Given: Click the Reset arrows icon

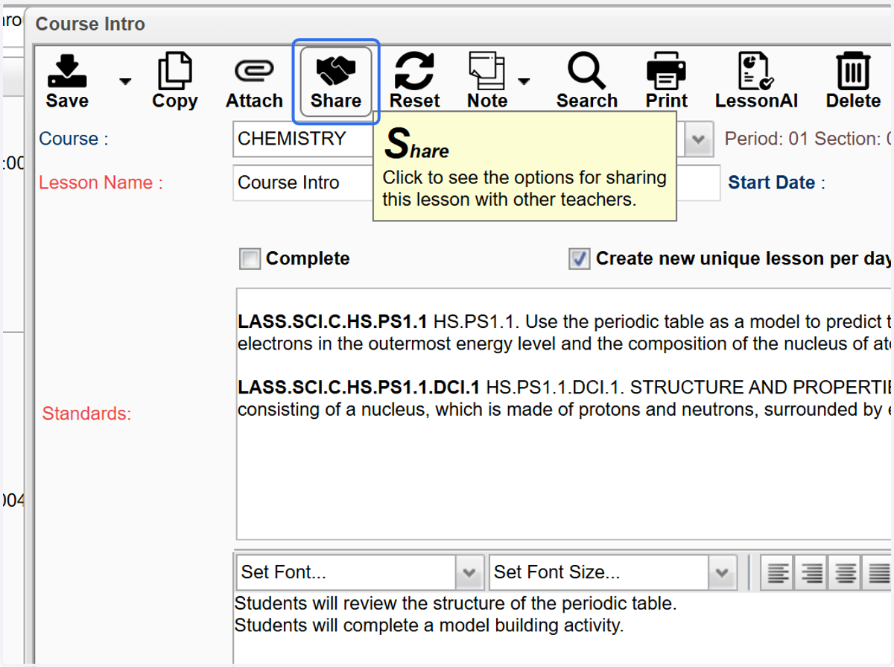Looking at the screenshot, I should (x=415, y=81).
